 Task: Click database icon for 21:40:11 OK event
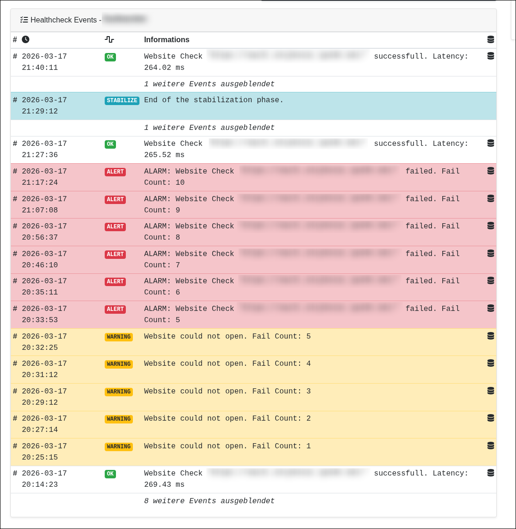click(491, 56)
